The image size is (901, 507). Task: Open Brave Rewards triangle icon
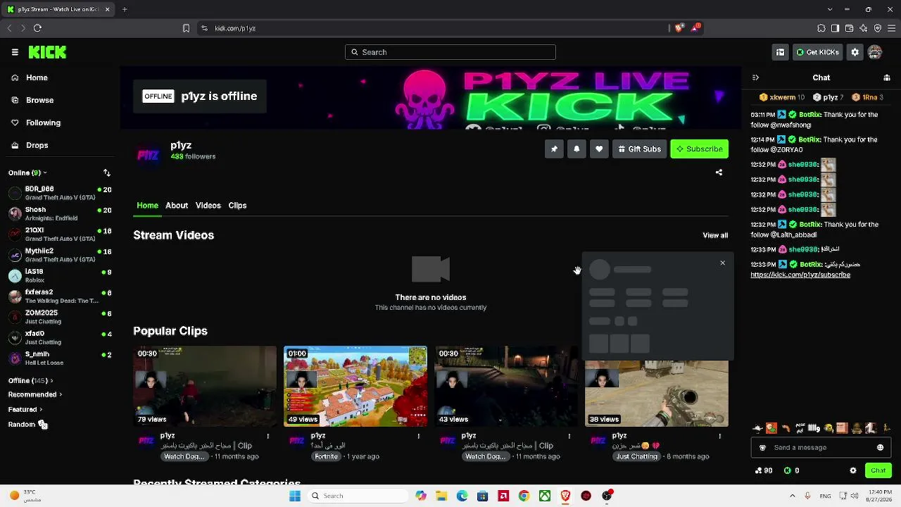(x=695, y=28)
